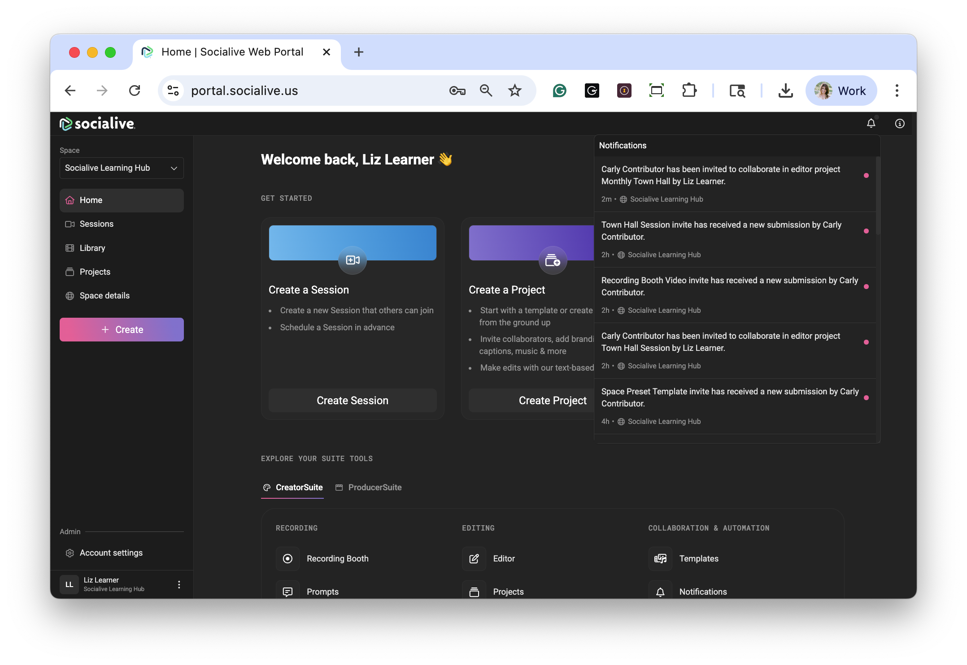Click the notifications panel scrollbar
The image size is (967, 665).
pos(878,196)
